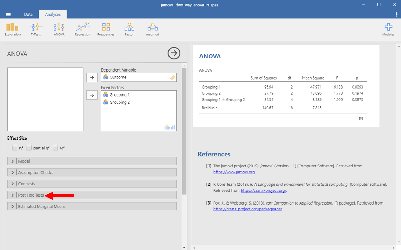Open the medmod module menu
401x250 pixels.
tap(152, 29)
